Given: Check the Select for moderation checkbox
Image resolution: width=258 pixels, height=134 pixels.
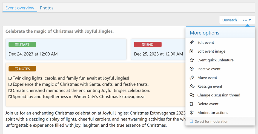Looking at the screenshot, I should point(191,121).
